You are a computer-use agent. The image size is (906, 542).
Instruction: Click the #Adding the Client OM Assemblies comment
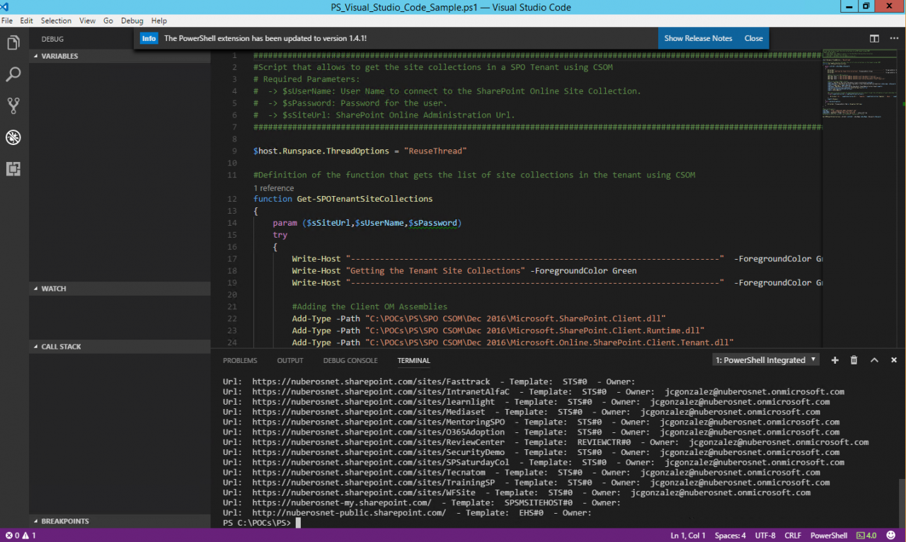click(x=369, y=306)
